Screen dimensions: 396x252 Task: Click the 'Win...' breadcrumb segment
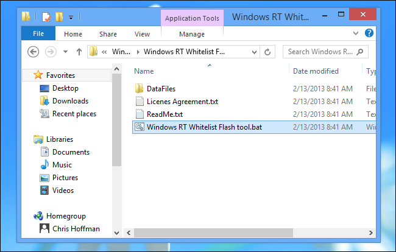click(x=121, y=52)
